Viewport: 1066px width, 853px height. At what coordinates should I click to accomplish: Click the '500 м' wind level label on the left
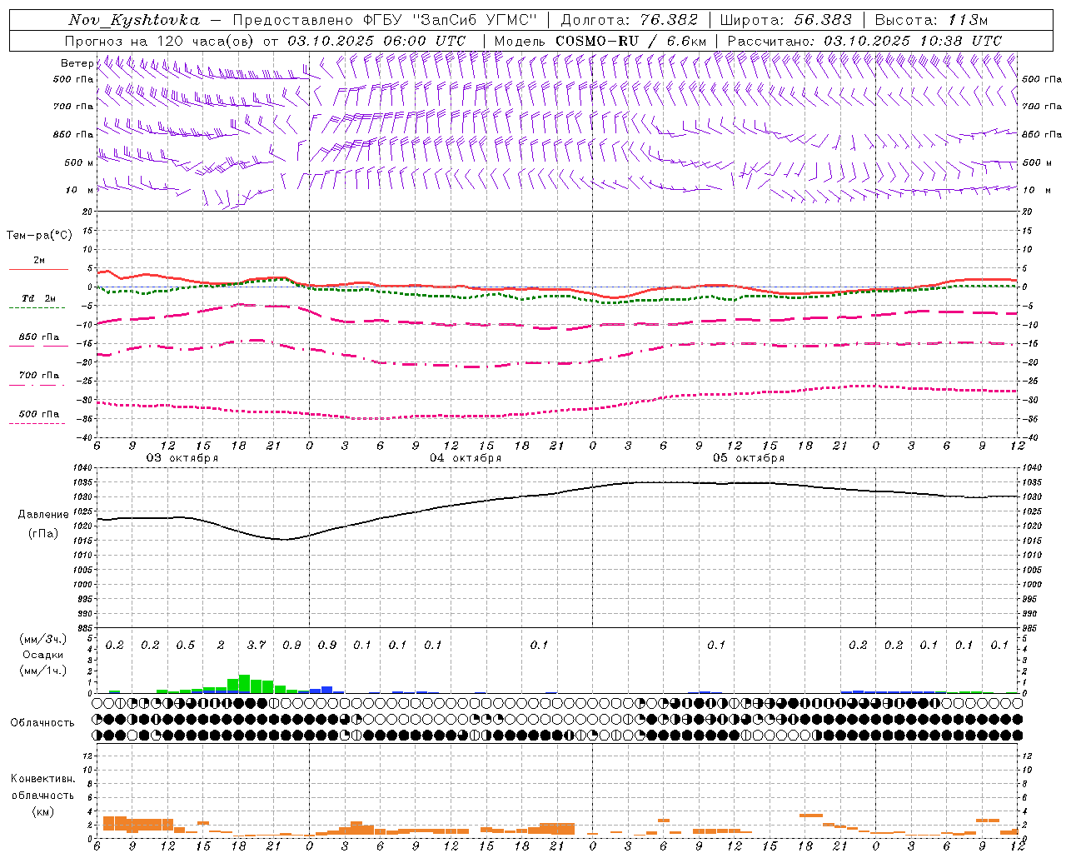(x=79, y=162)
